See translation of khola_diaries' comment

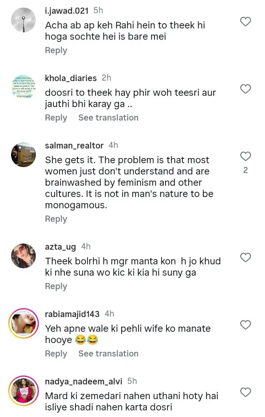[108, 118]
